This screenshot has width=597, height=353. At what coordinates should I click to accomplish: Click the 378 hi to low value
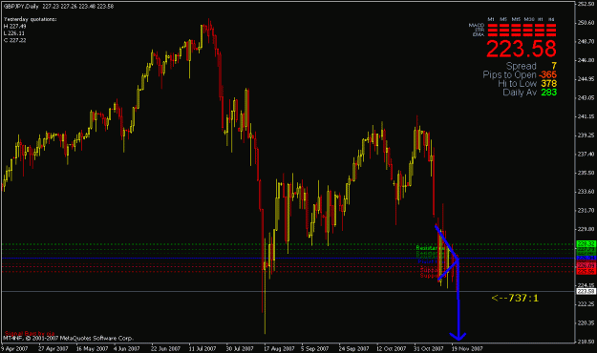click(x=548, y=83)
